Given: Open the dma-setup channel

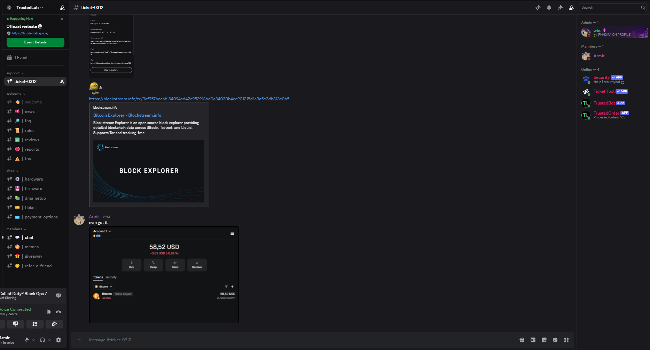Looking at the screenshot, I should (36, 198).
